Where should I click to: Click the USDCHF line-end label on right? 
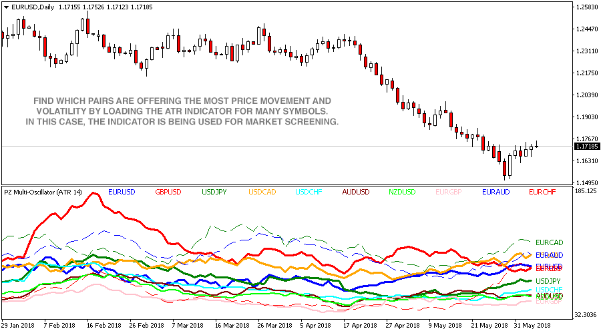549,290
